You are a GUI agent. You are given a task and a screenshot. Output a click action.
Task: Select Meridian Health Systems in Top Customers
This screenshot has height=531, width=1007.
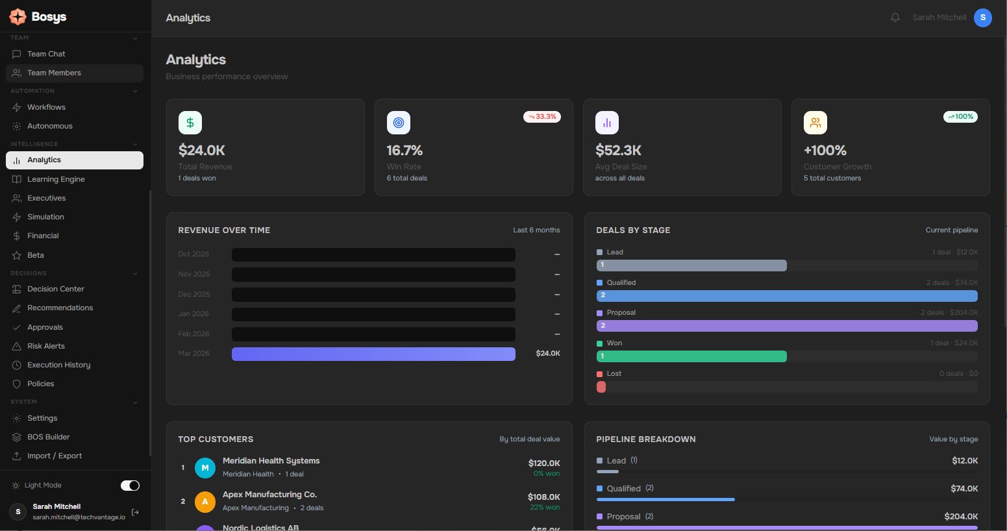(271, 461)
